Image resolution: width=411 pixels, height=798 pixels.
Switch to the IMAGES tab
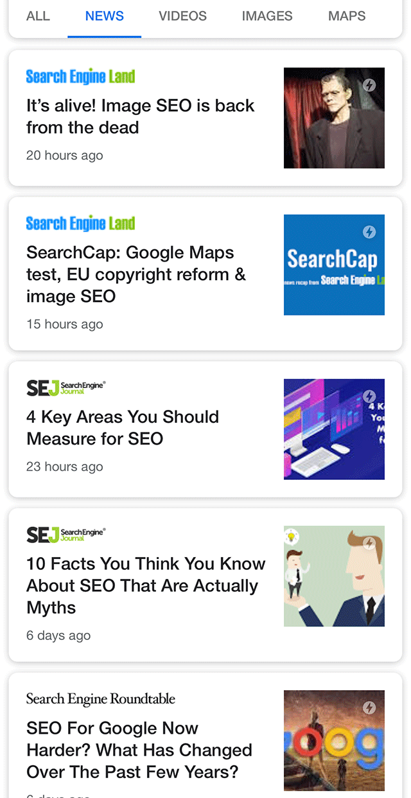tap(267, 16)
